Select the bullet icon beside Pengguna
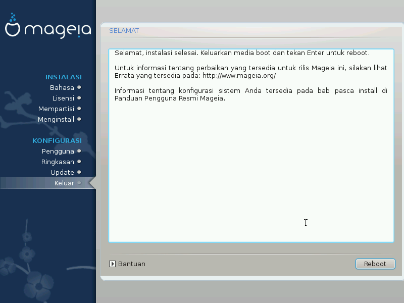 coord(79,151)
